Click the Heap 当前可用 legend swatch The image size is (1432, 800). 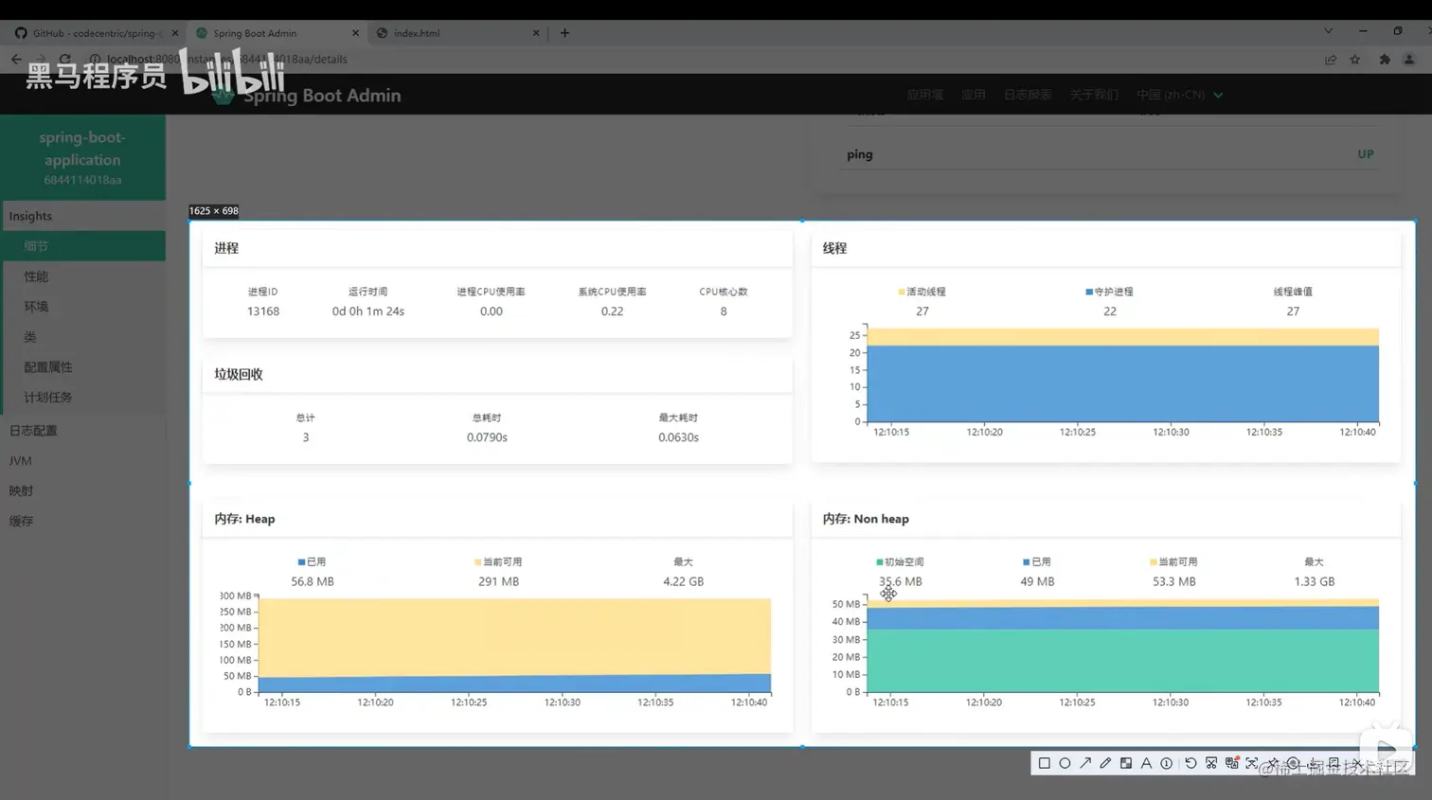point(478,562)
